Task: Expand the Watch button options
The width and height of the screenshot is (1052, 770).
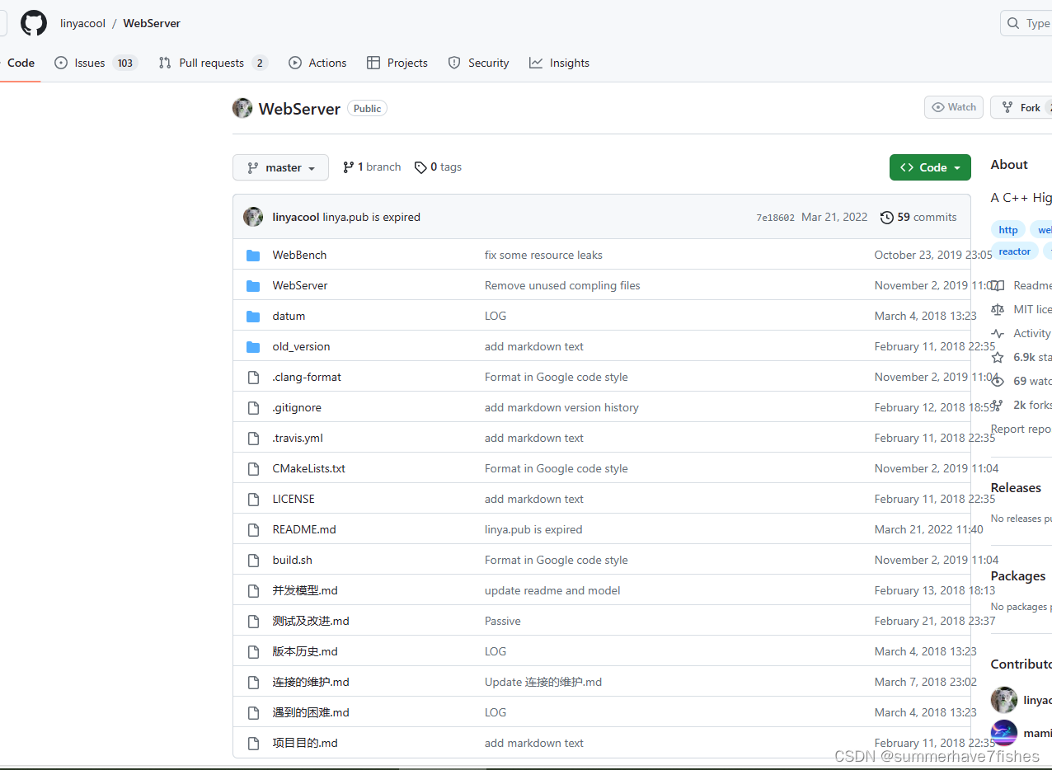Action: click(x=953, y=107)
